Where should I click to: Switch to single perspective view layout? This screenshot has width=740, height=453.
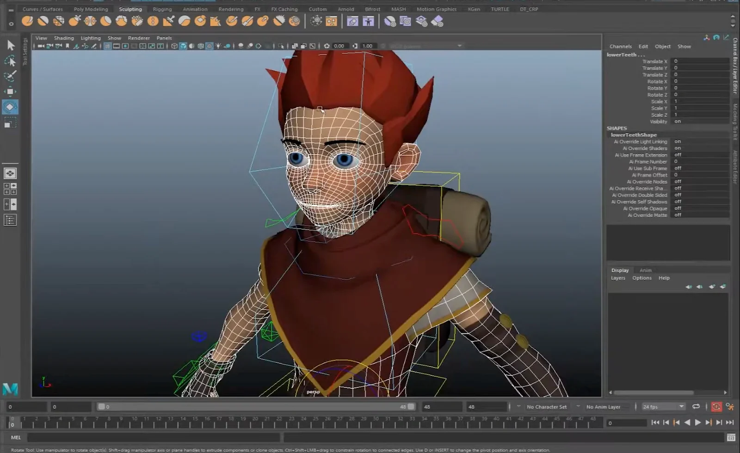[10, 173]
